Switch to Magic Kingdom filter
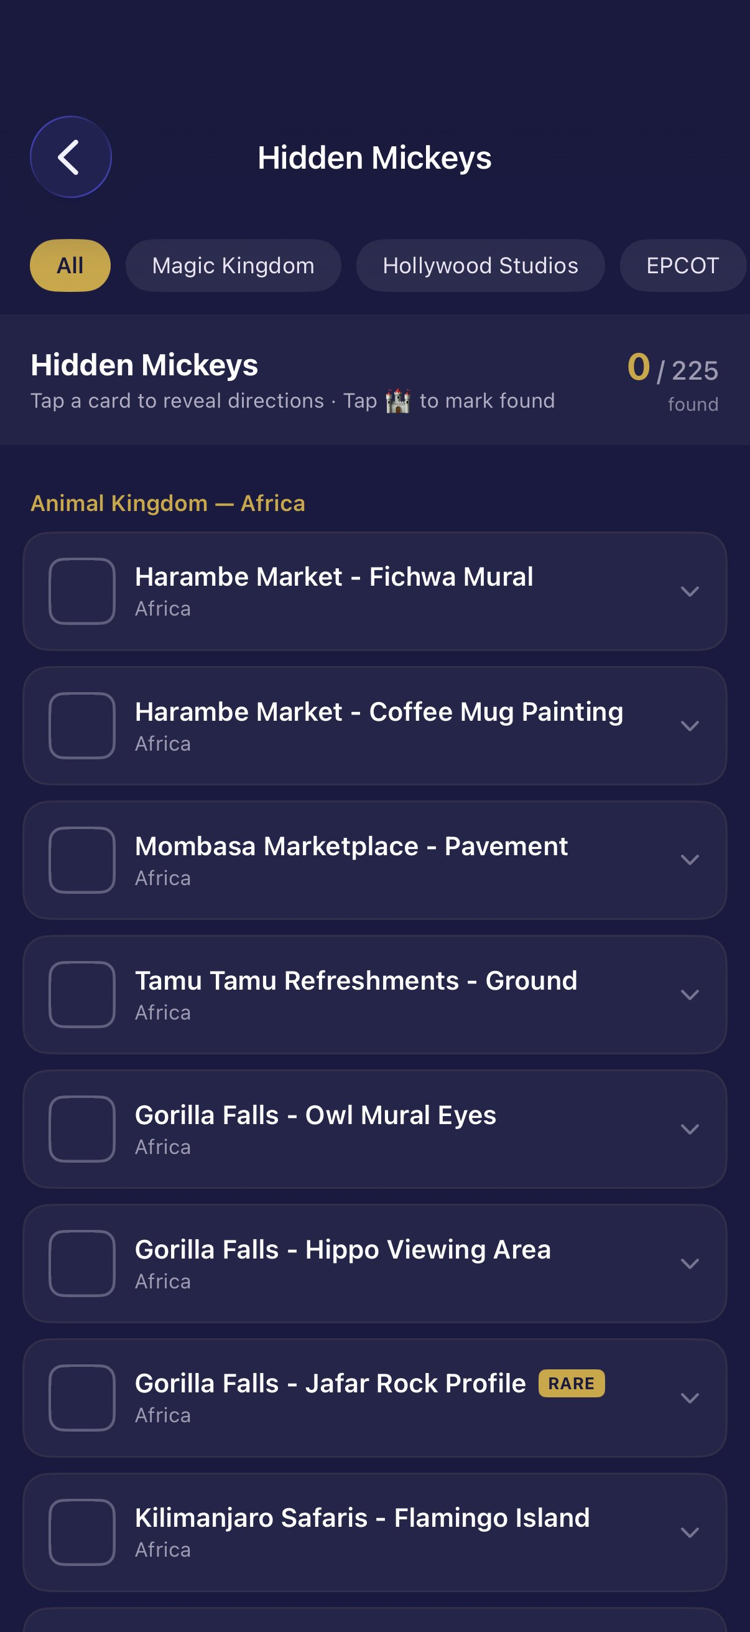 [233, 265]
